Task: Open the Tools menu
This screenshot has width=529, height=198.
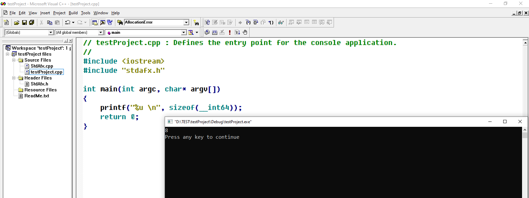Action: tap(86, 13)
